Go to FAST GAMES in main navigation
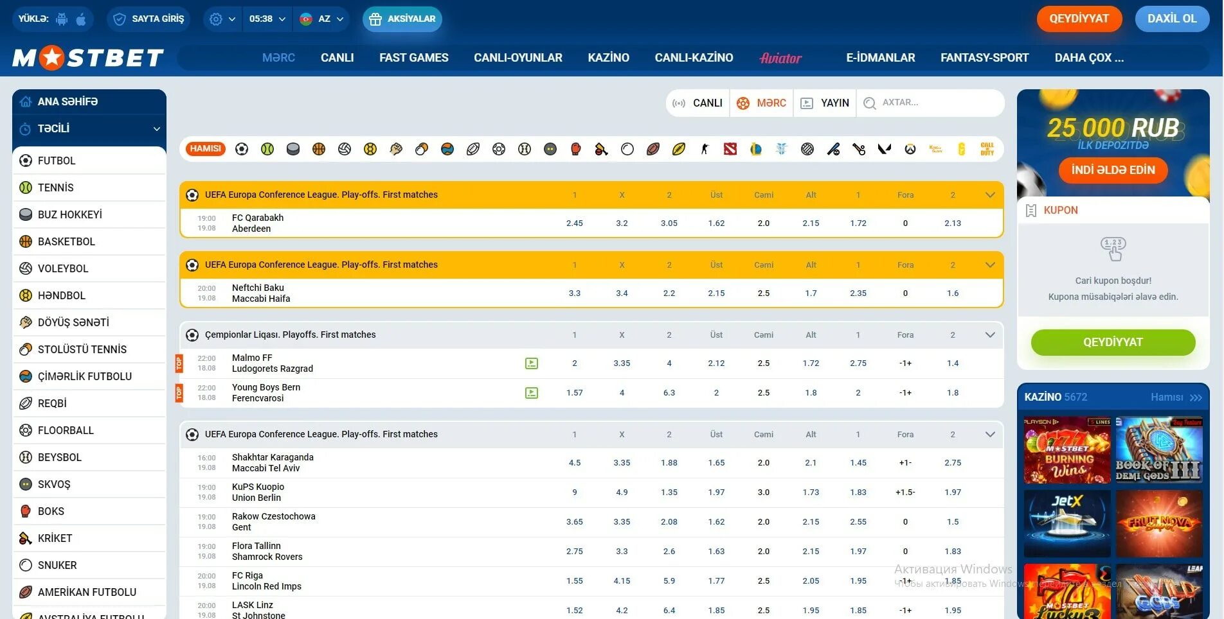The height and width of the screenshot is (619, 1224). 414,58
